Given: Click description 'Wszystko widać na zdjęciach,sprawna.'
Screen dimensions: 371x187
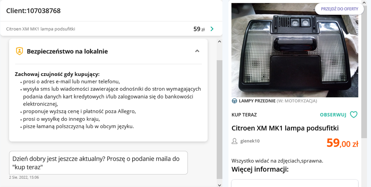Looking at the screenshot, I should click(277, 161).
